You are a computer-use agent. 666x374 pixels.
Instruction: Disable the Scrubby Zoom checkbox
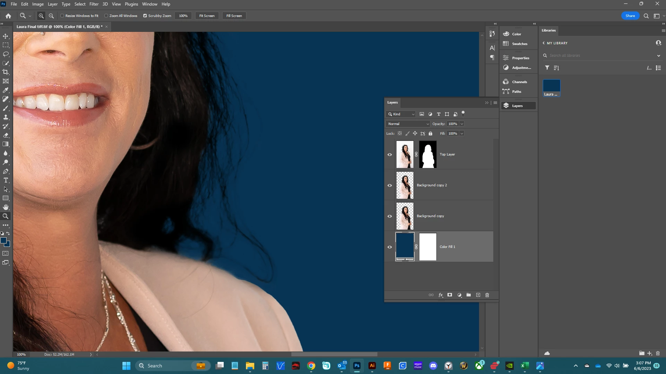pyautogui.click(x=145, y=16)
